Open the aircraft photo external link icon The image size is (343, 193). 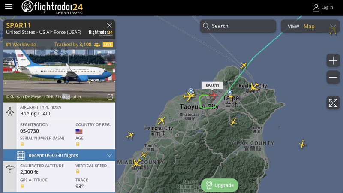point(110,97)
